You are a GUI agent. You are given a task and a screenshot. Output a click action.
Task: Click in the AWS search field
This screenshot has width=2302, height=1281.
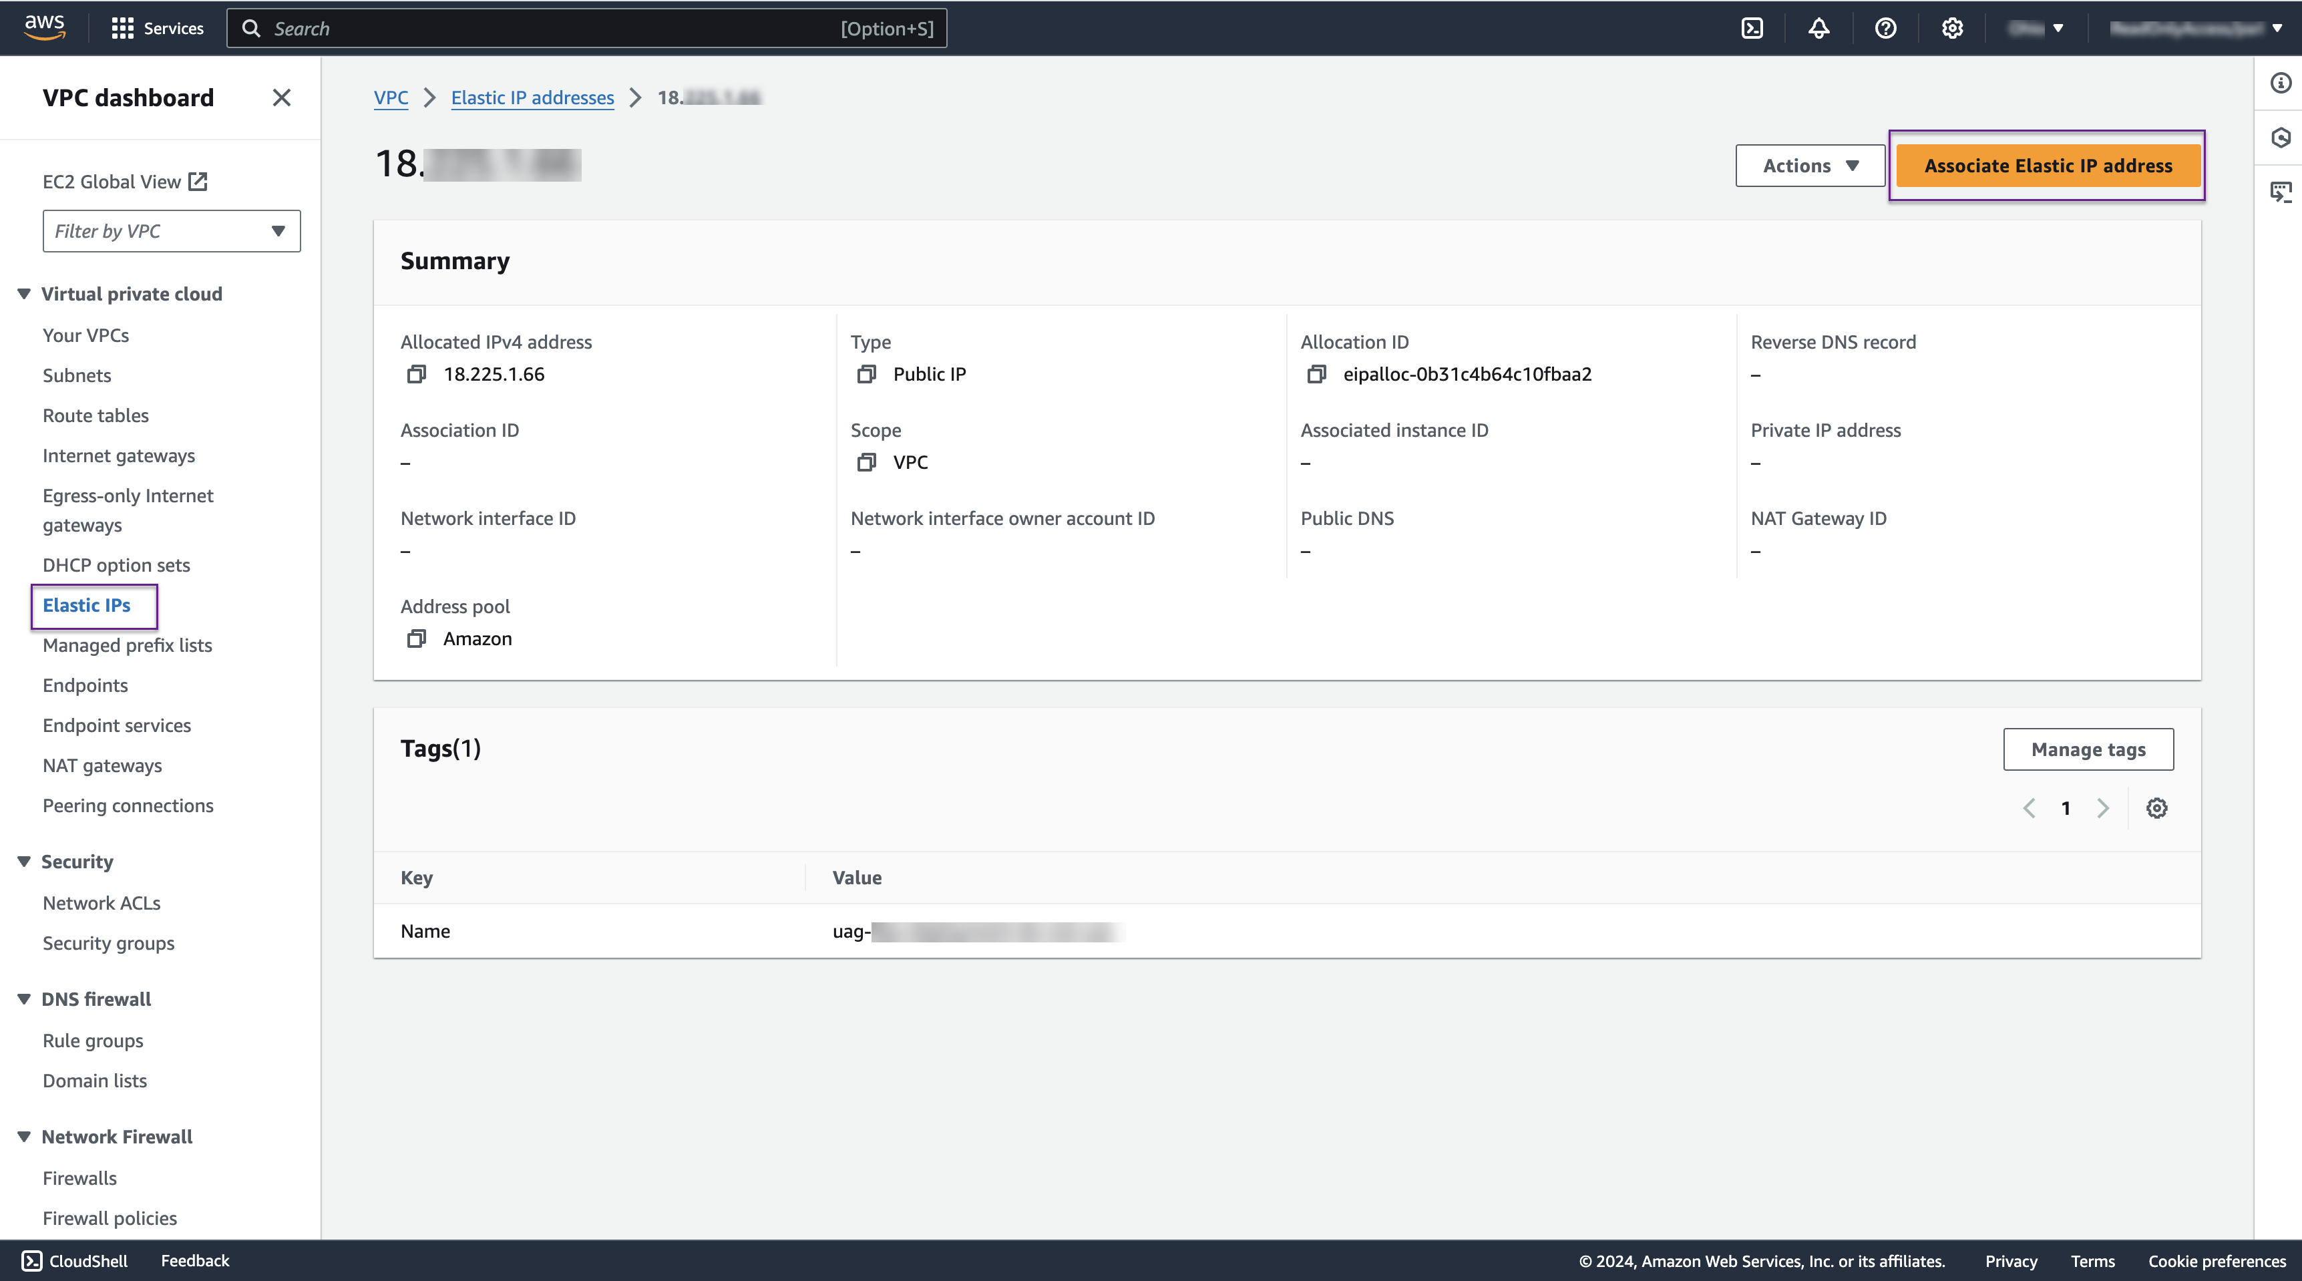click(x=587, y=29)
